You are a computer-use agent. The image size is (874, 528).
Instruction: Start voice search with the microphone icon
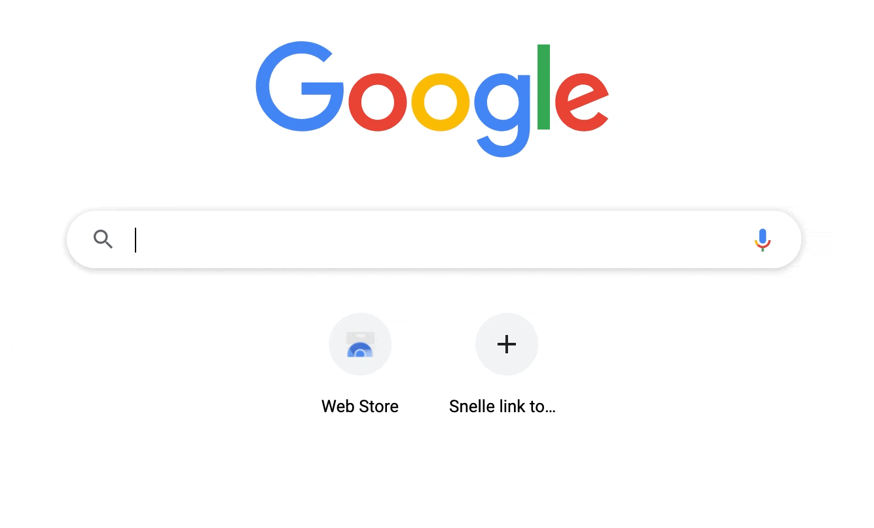tap(762, 240)
